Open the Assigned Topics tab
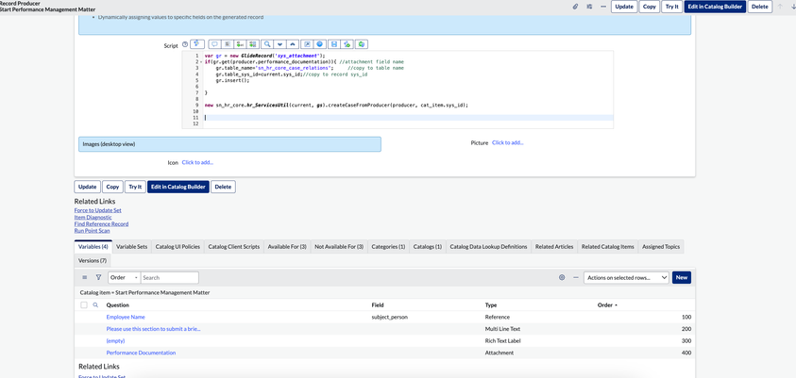The height and width of the screenshot is (378, 796). 661,247
